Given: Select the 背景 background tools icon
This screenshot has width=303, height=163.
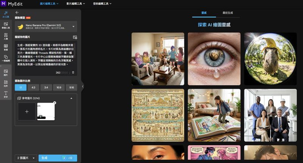Looking at the screenshot, I should pyautogui.click(x=6, y=47).
